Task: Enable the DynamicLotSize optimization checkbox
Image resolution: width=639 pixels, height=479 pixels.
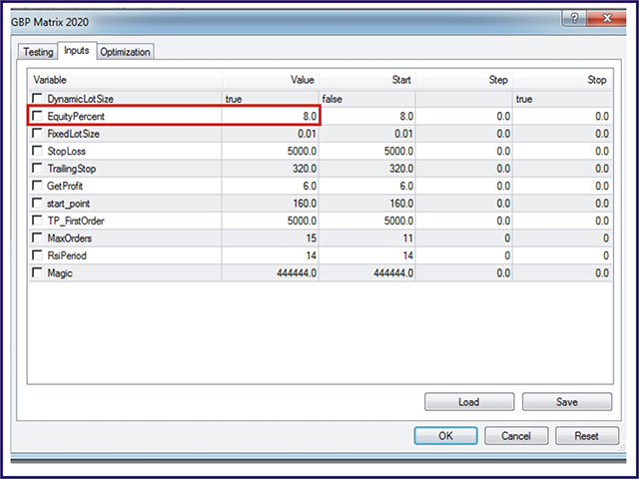Action: coord(38,99)
